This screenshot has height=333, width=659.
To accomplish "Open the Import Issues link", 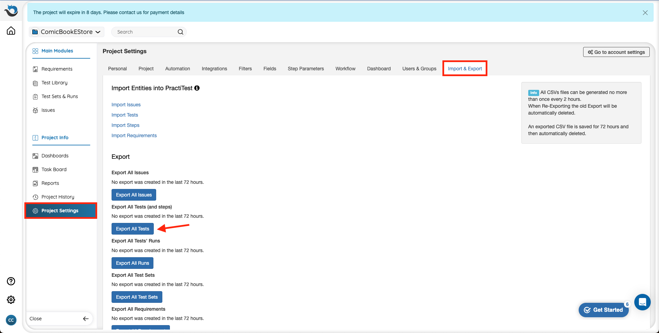I will [x=126, y=105].
